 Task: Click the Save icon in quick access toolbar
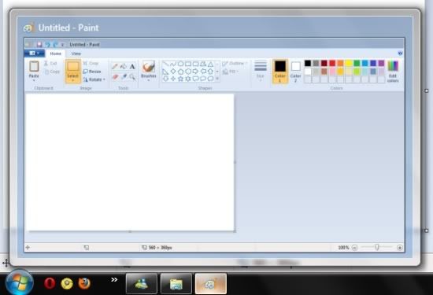coord(39,44)
